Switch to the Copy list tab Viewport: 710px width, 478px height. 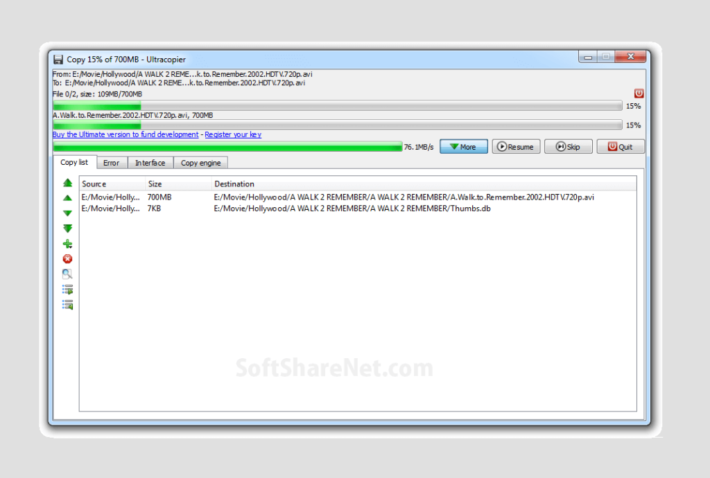coord(74,162)
